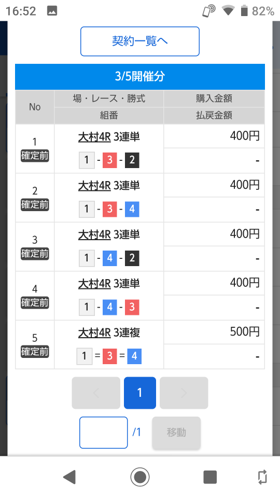Tap the recent apps square icon
Viewport: 280px width, 498px height.
210,477
